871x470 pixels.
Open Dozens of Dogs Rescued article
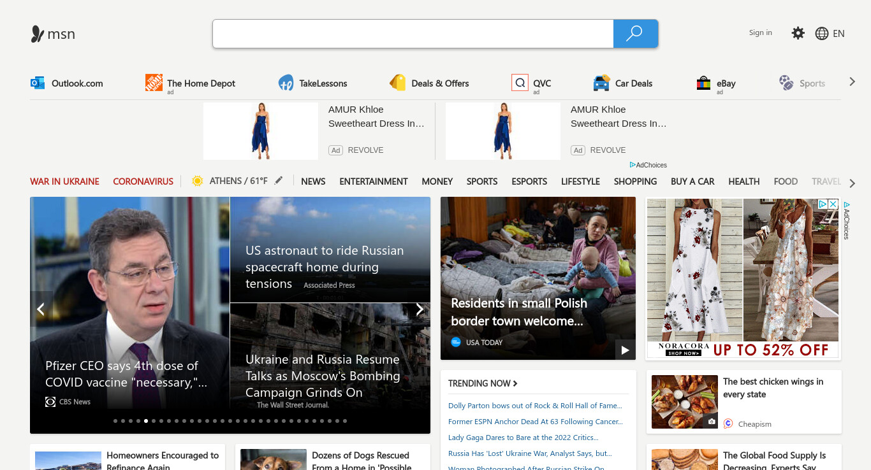[362, 461]
